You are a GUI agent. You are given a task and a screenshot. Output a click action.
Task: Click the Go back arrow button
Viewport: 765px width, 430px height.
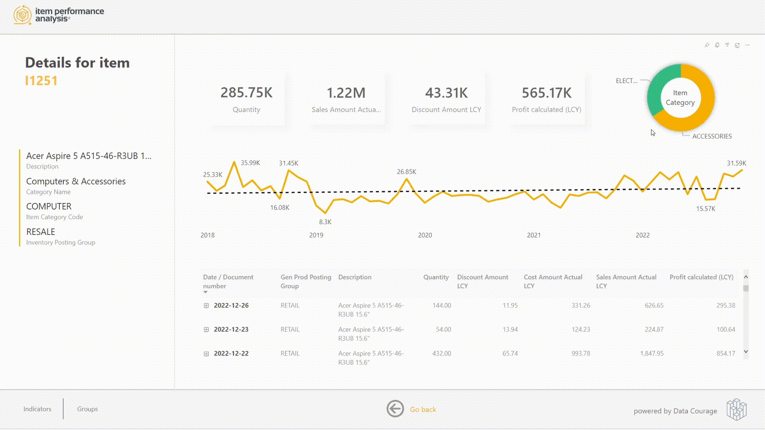[x=396, y=409]
